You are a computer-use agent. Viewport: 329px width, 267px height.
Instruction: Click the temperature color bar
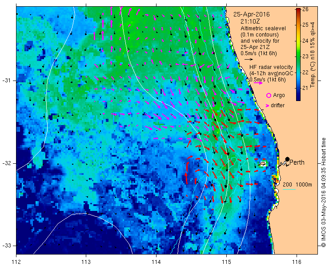298,54
